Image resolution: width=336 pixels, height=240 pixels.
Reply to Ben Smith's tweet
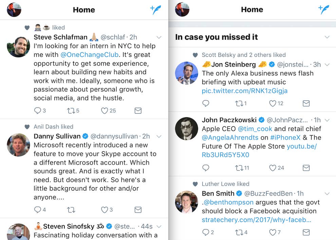pyautogui.click(x=206, y=232)
